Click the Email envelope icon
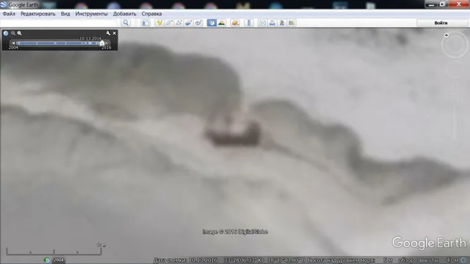The width and height of the screenshot is (470, 264). pyautogui.click(x=262, y=23)
